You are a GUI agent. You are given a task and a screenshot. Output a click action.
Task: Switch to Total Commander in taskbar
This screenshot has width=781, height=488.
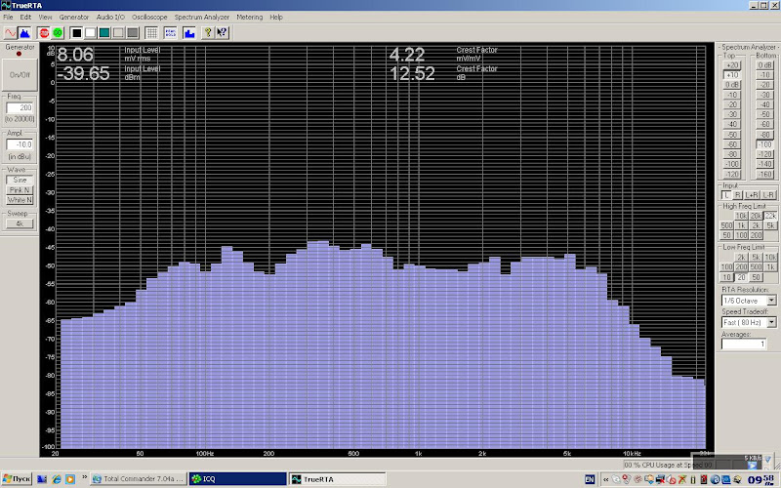click(137, 479)
